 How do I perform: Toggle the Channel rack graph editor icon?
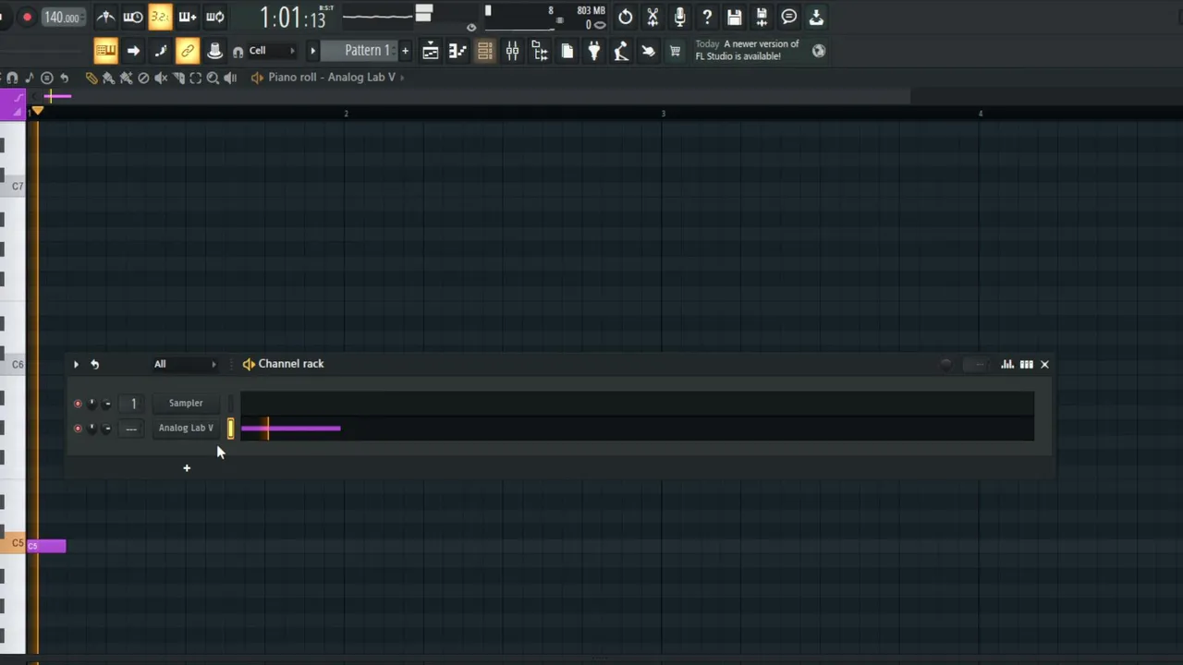click(x=1007, y=364)
